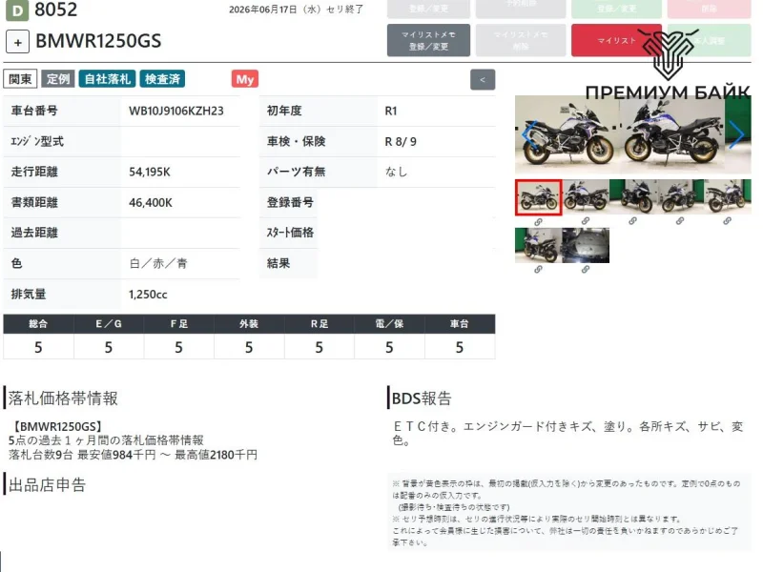The width and height of the screenshot is (763, 572).
Task: Click the F足 score column header
Action: point(178,324)
